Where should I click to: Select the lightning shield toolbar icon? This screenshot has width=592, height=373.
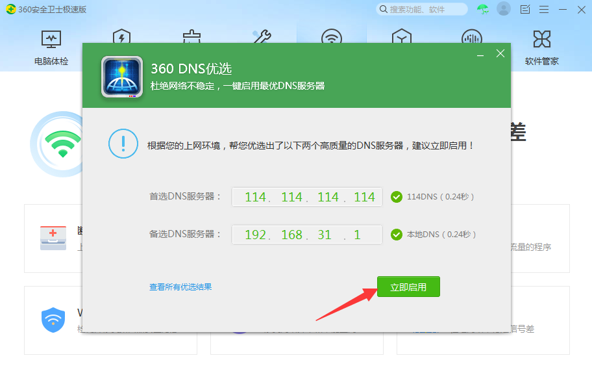click(121, 36)
